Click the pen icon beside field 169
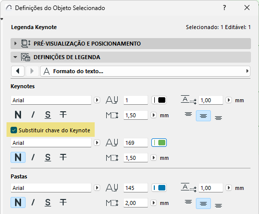Viewport: 259px width, 214px height. (x=112, y=143)
